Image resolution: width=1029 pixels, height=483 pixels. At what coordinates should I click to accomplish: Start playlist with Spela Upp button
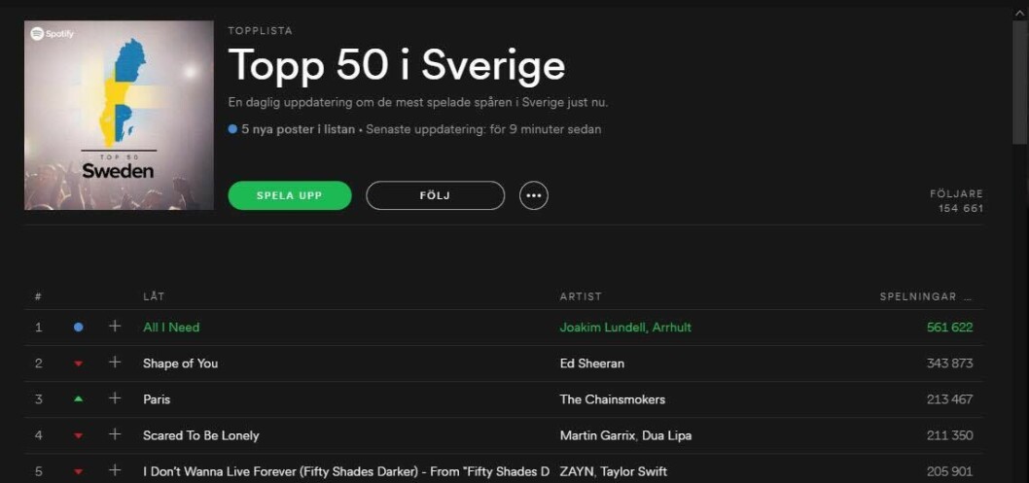tap(290, 195)
